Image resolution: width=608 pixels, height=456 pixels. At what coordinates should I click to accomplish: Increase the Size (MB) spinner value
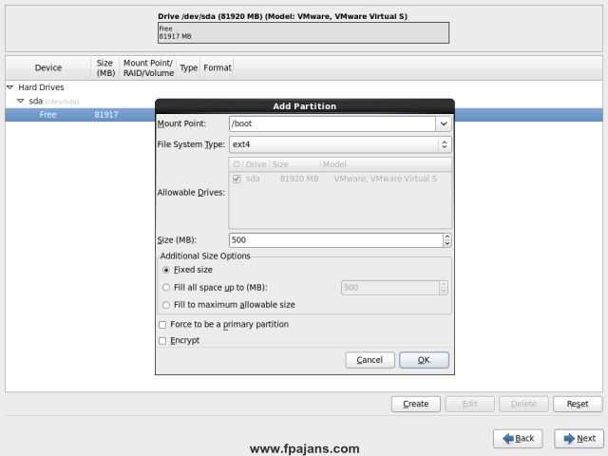pyautogui.click(x=447, y=237)
